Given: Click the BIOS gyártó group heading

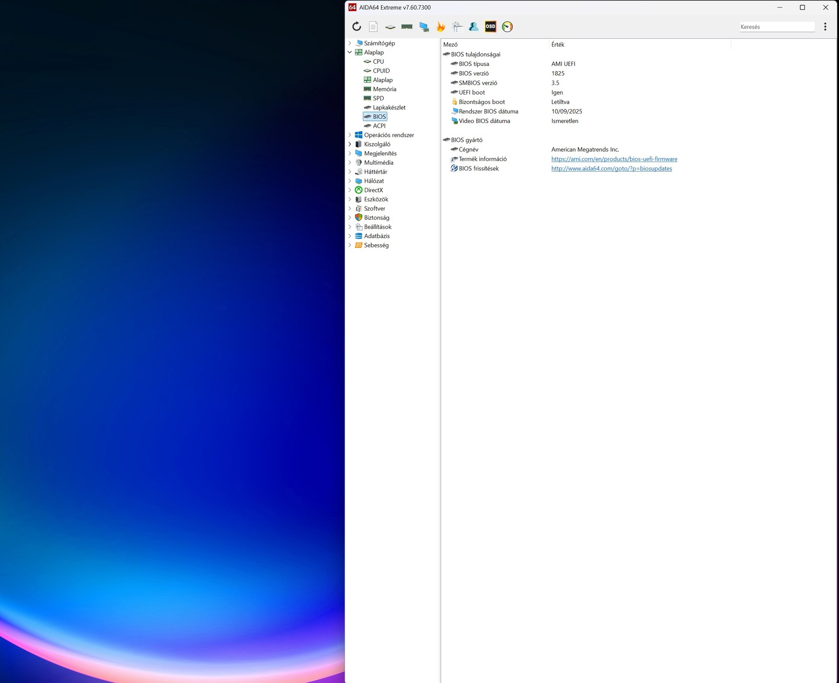Looking at the screenshot, I should pyautogui.click(x=467, y=140).
